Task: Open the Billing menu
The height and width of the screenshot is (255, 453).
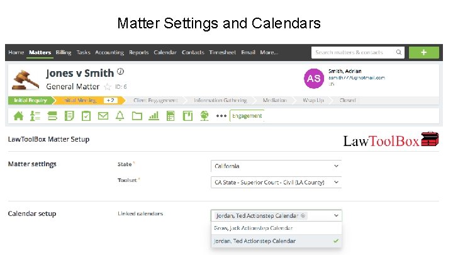Action: (64, 52)
